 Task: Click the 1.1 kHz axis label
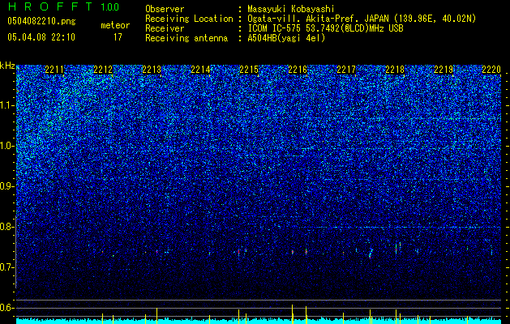[x=6, y=105]
